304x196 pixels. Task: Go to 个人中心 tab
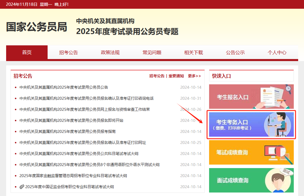pyautogui.click(x=277, y=53)
